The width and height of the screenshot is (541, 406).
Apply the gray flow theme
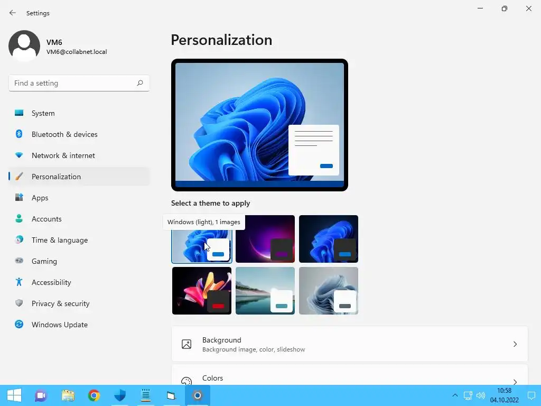[x=329, y=291]
